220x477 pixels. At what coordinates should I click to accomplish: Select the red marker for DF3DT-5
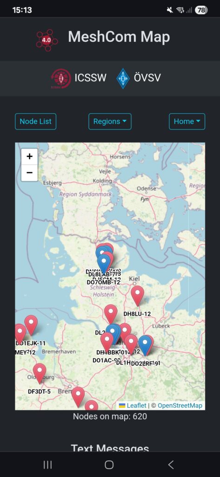40,373
